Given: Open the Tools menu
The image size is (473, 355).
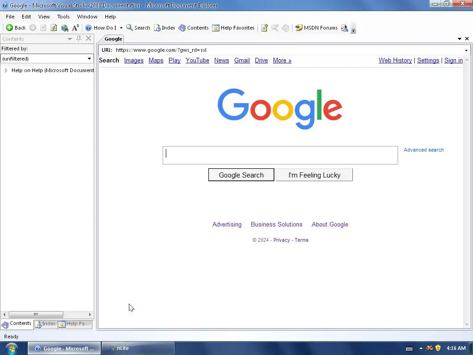Looking at the screenshot, I should click(x=63, y=17).
